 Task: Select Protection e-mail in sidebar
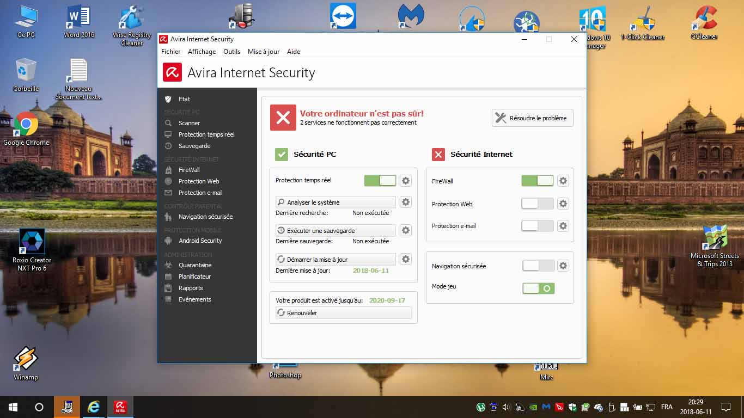200,193
